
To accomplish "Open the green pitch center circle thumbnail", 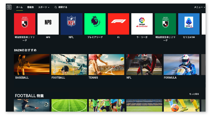I will click(69, 105).
